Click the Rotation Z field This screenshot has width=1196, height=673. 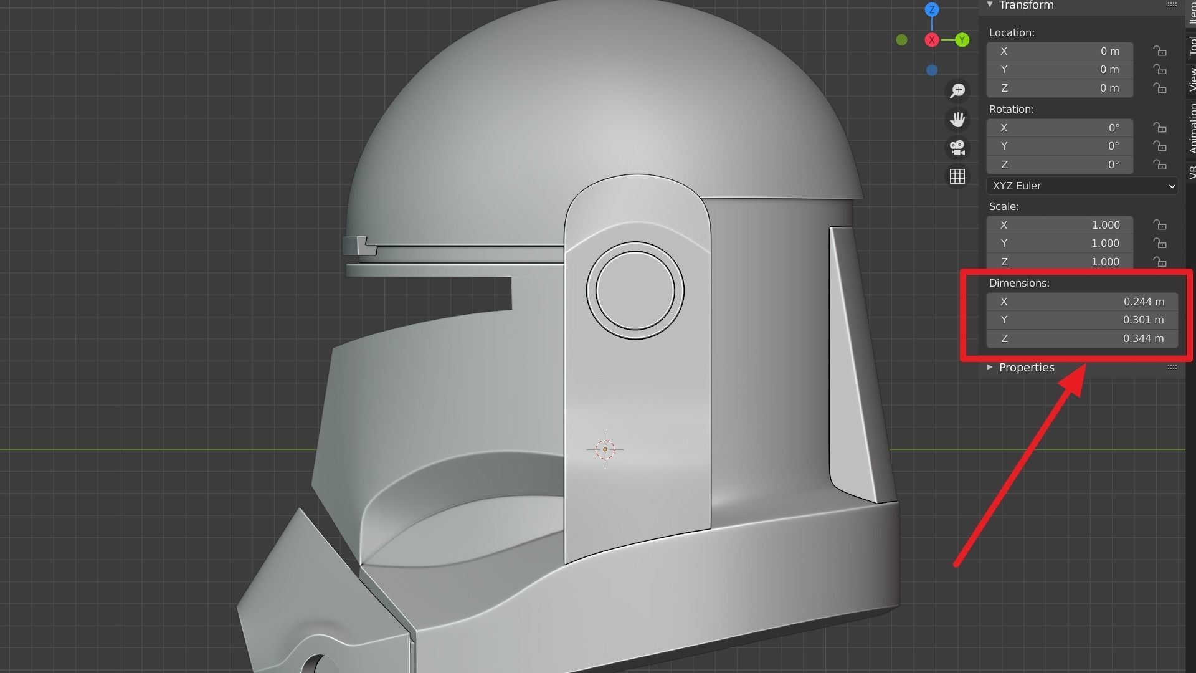[x=1060, y=165]
